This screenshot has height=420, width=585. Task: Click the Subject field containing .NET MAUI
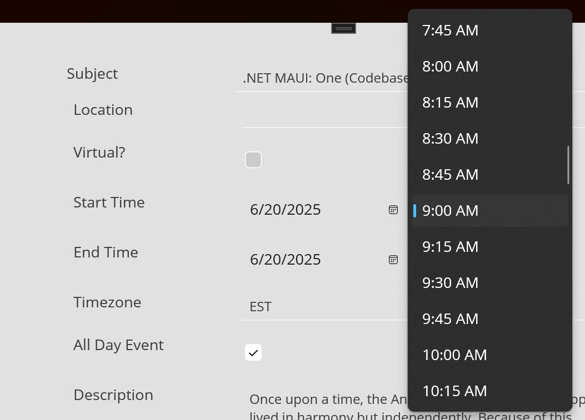click(x=322, y=78)
